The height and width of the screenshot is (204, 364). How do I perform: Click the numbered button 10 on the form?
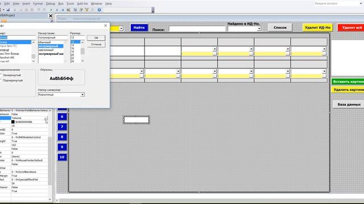(62, 158)
